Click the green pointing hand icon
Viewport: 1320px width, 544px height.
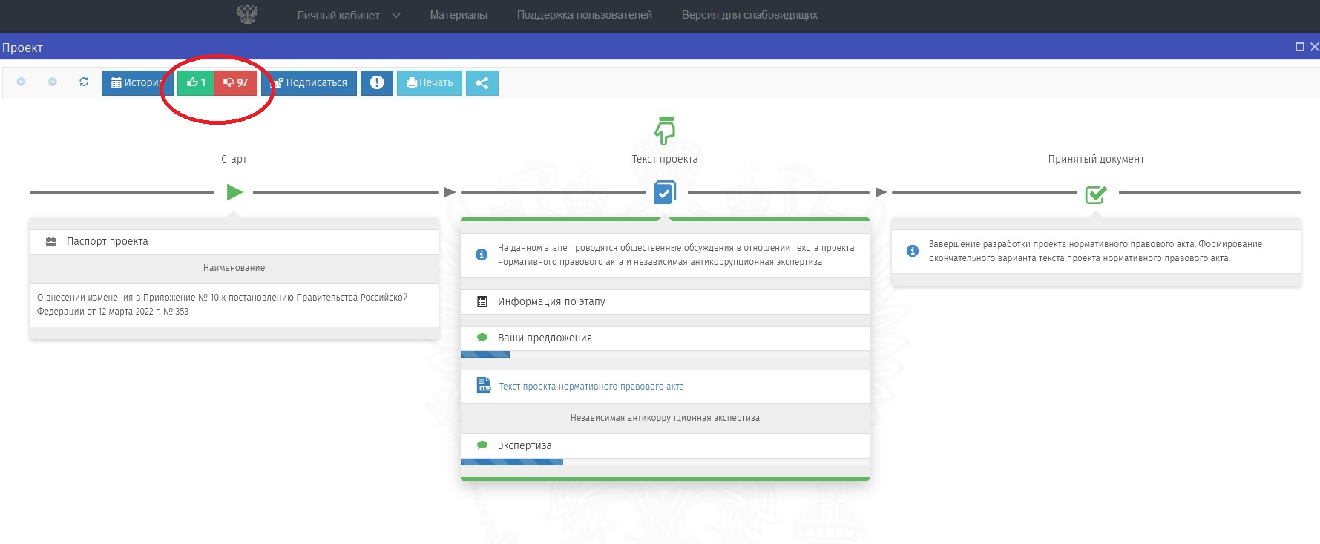pyautogui.click(x=665, y=131)
